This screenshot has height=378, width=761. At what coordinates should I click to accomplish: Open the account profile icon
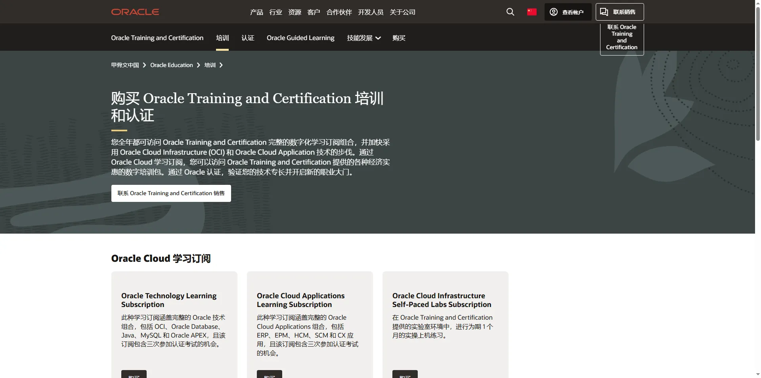pos(553,12)
